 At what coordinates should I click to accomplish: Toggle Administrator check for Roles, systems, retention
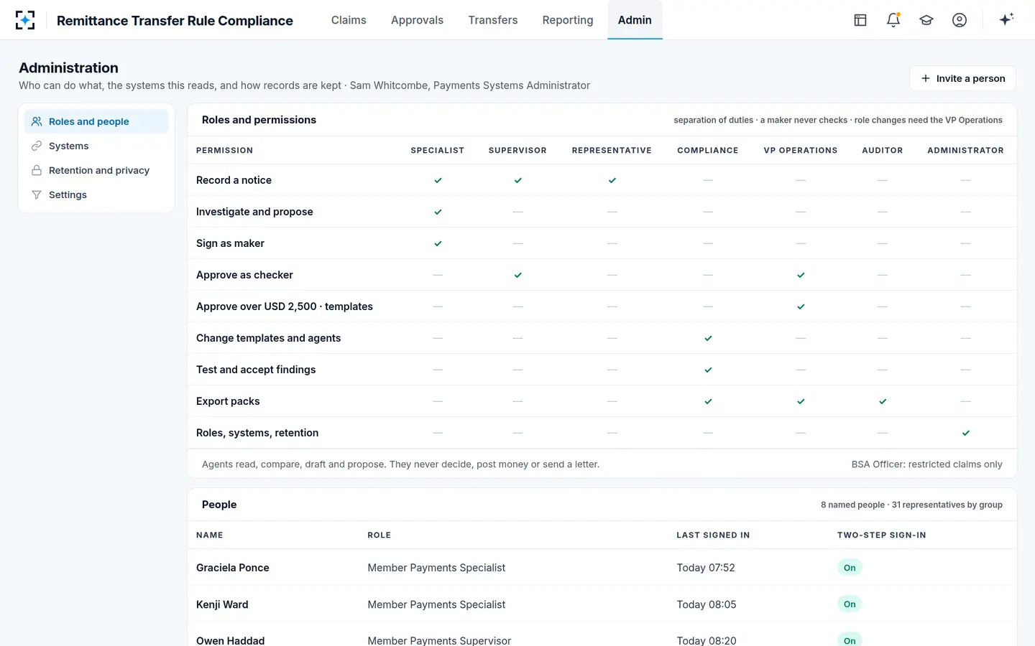(965, 433)
